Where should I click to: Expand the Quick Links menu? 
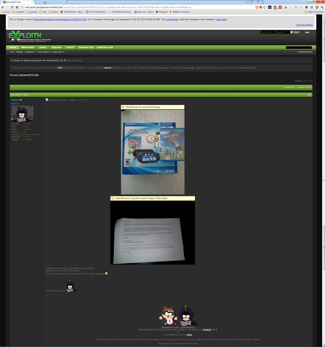58,52
